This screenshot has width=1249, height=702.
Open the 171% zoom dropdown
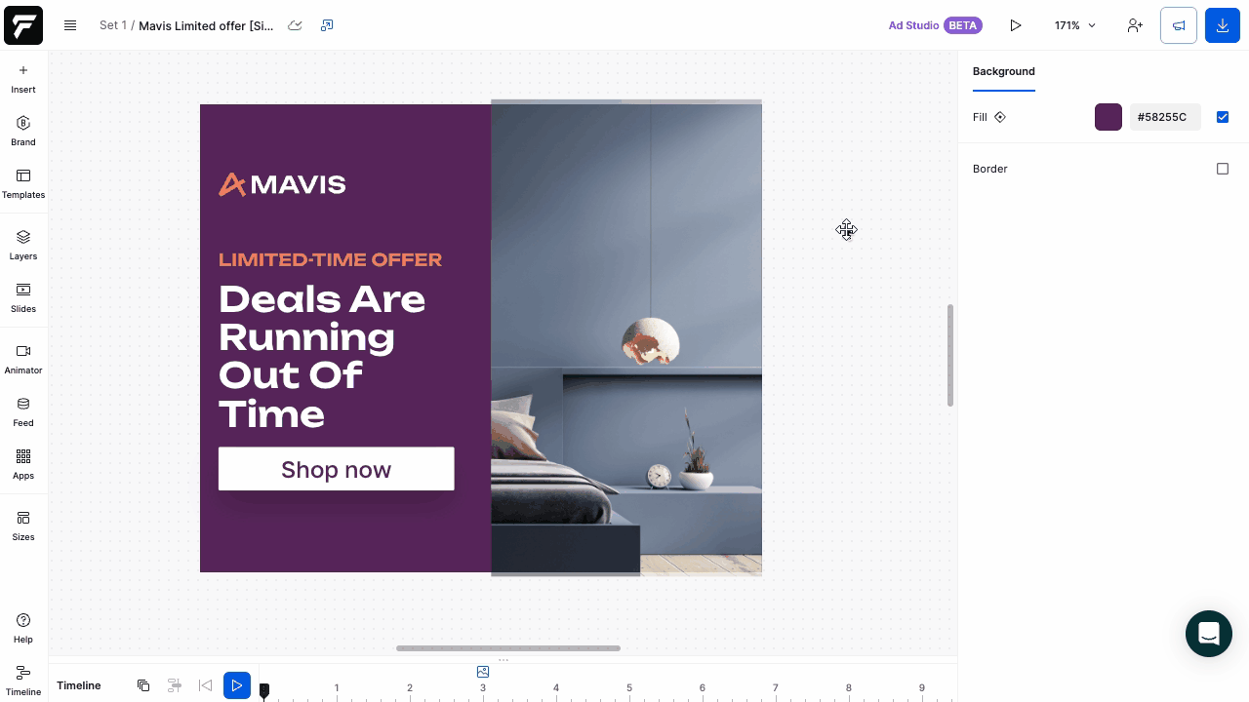(x=1075, y=25)
